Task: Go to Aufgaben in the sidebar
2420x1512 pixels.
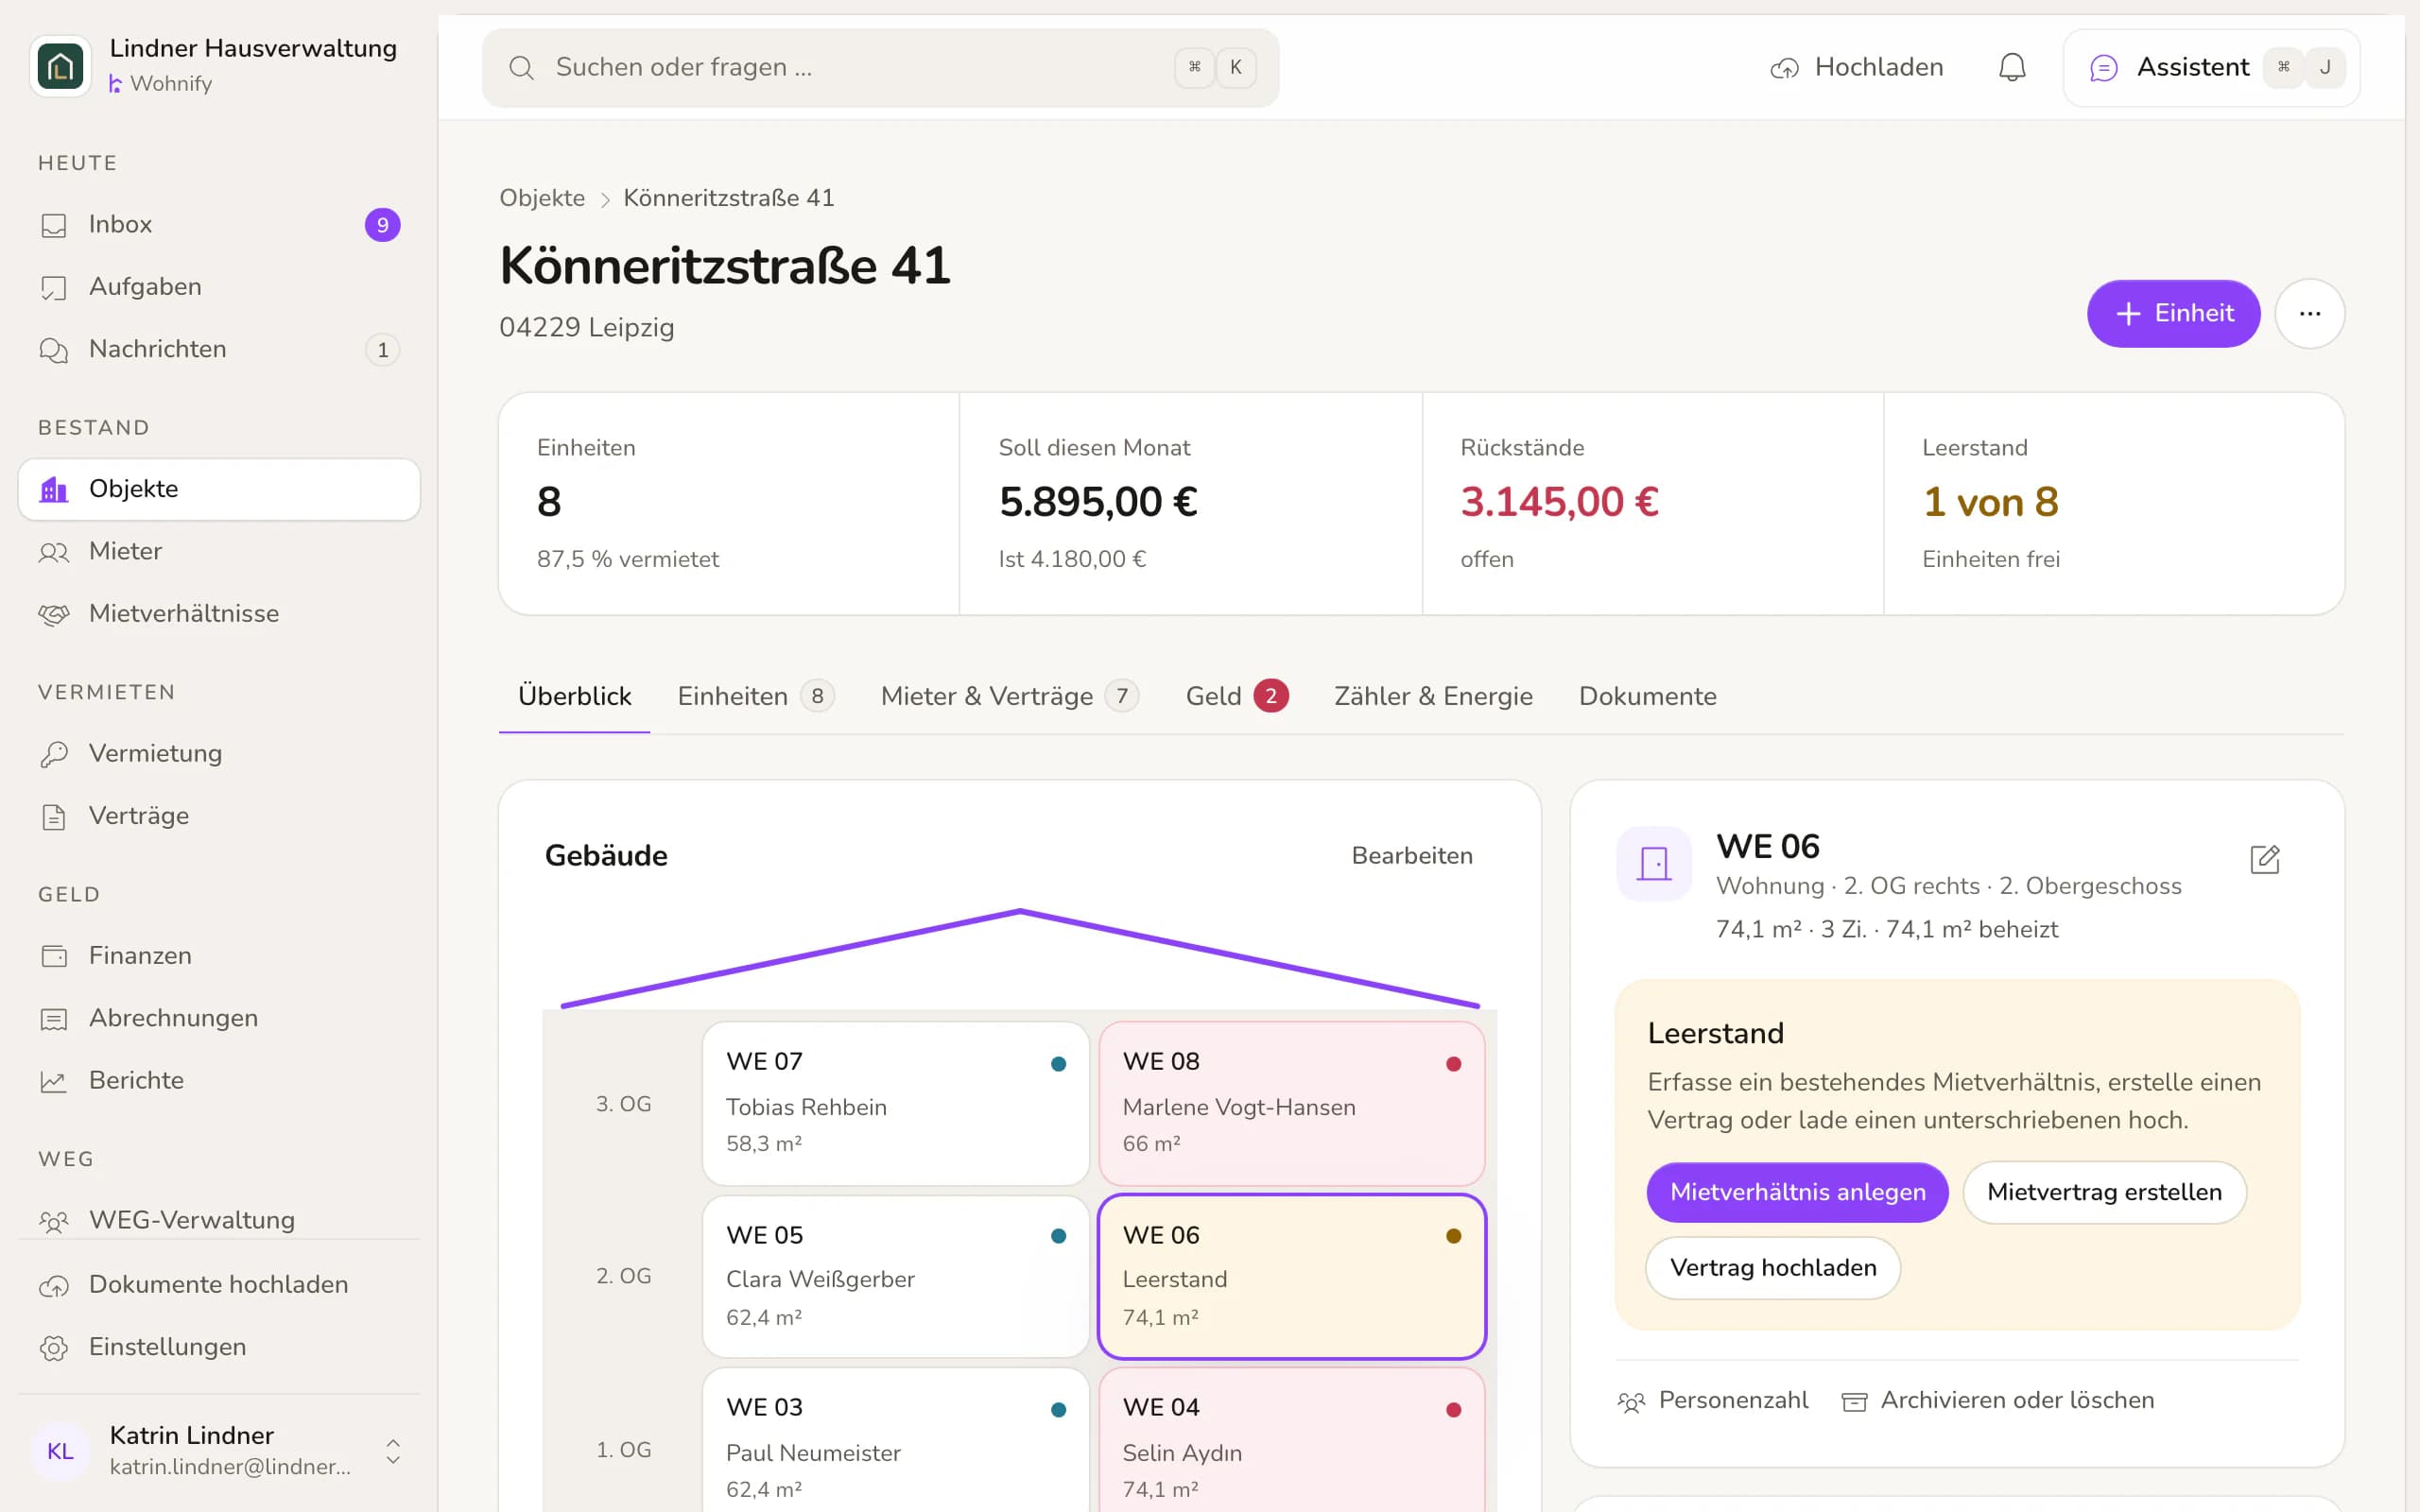Action: (x=219, y=287)
